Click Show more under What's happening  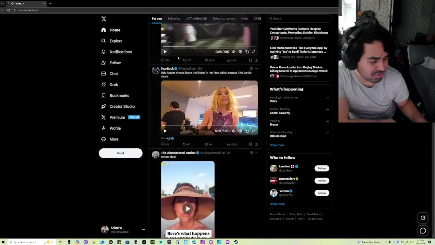[x=277, y=145]
